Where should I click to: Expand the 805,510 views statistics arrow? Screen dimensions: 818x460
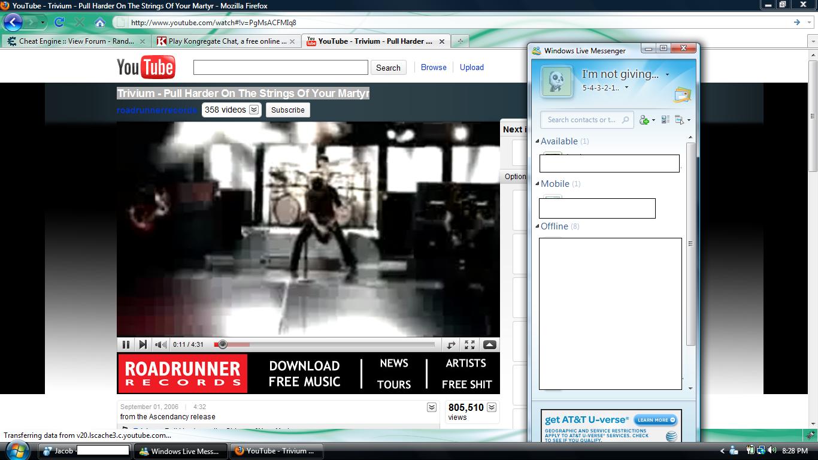[492, 407]
